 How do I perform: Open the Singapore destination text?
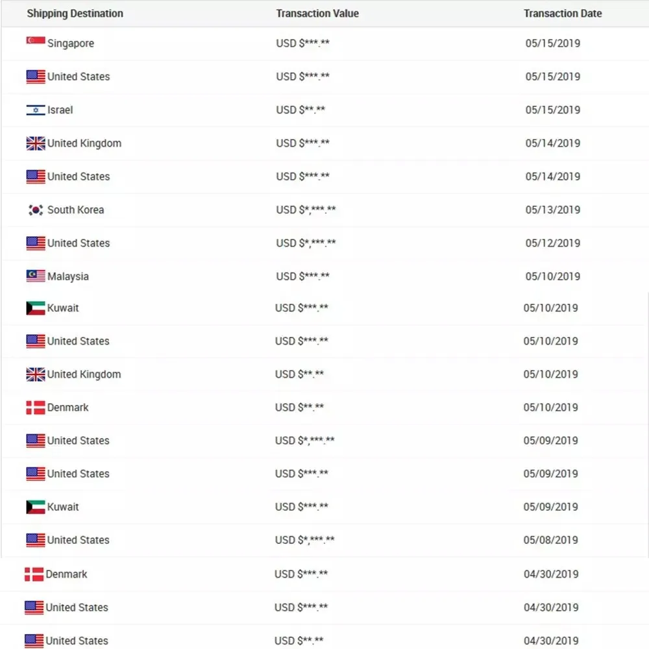point(71,43)
